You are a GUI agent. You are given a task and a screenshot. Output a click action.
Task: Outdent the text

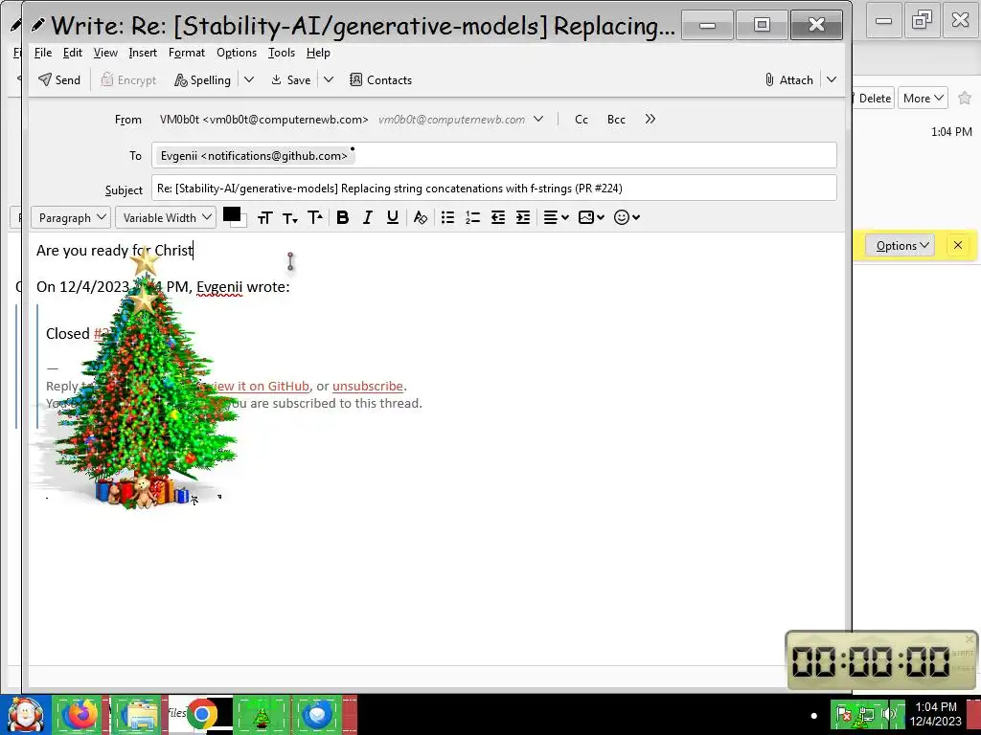point(497,217)
